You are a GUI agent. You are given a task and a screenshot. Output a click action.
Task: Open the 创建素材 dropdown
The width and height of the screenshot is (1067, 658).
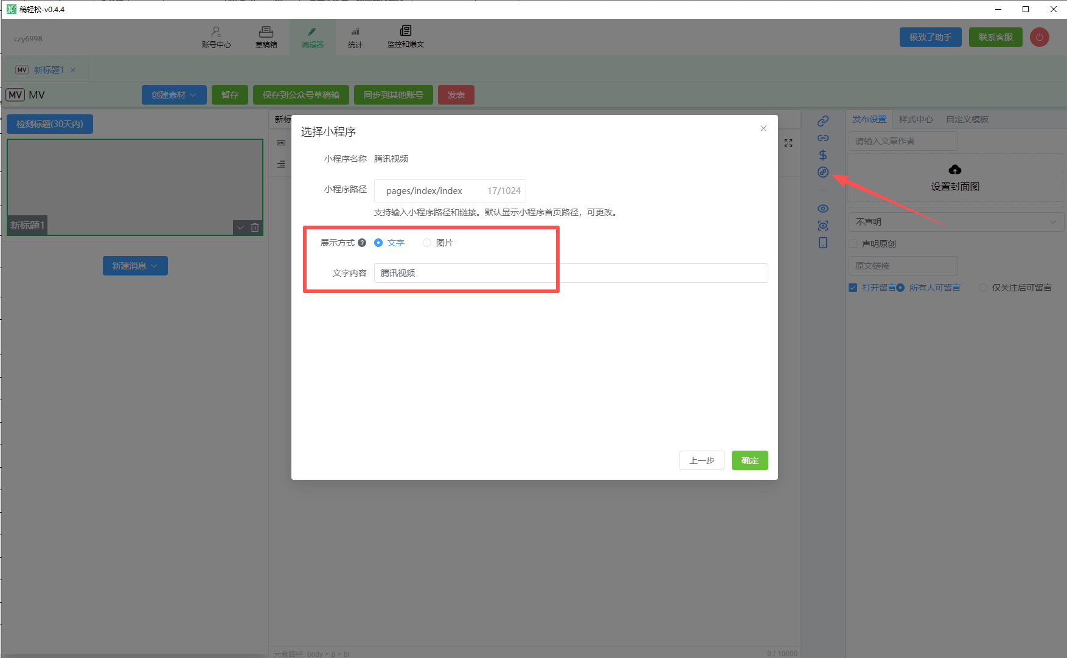coord(174,95)
